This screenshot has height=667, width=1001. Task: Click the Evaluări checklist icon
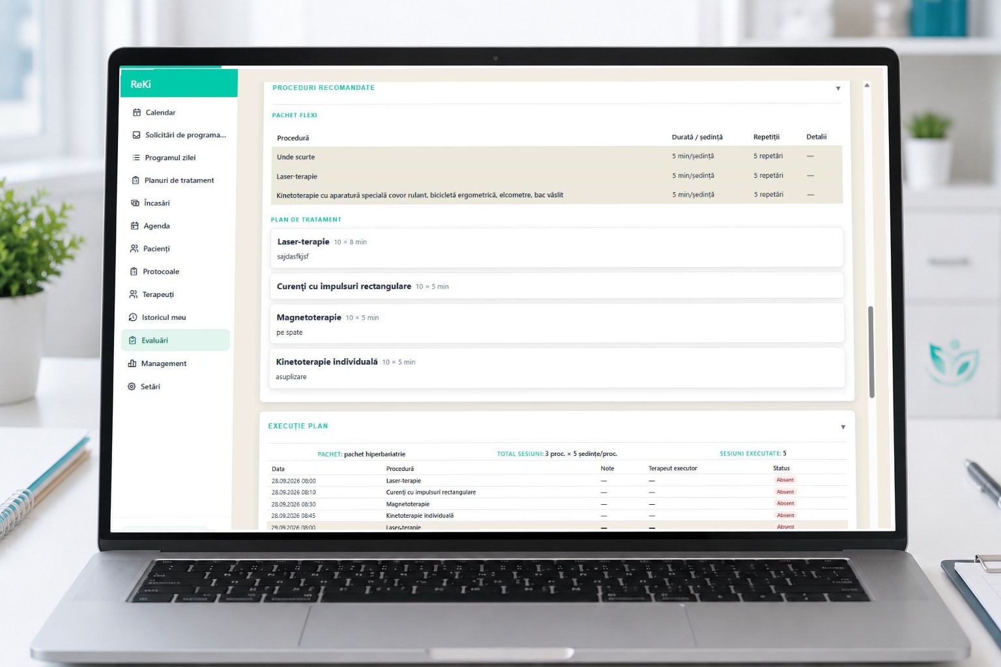[x=133, y=340]
